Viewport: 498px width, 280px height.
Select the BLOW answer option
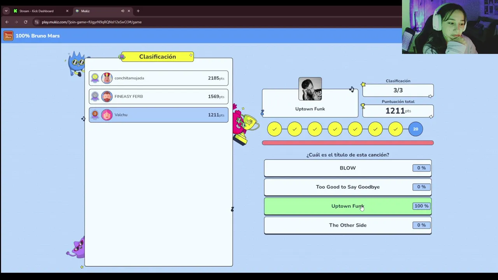pyautogui.click(x=348, y=168)
